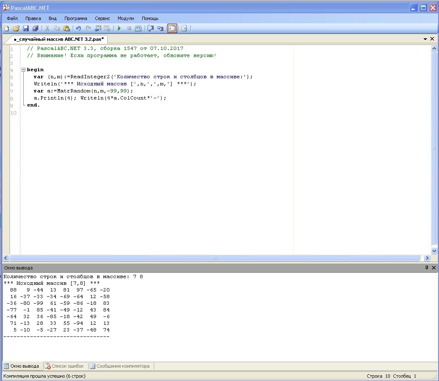Screen dimensions: 439x381
Task: Toggle auto-hide pin on the Окно вывода panel
Action: (426, 268)
